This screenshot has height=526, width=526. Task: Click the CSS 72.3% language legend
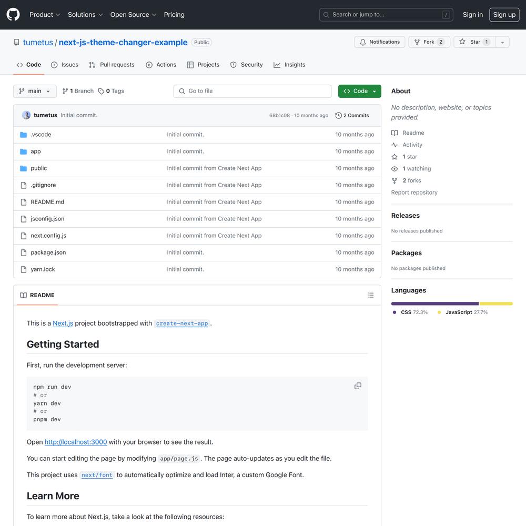pyautogui.click(x=410, y=312)
